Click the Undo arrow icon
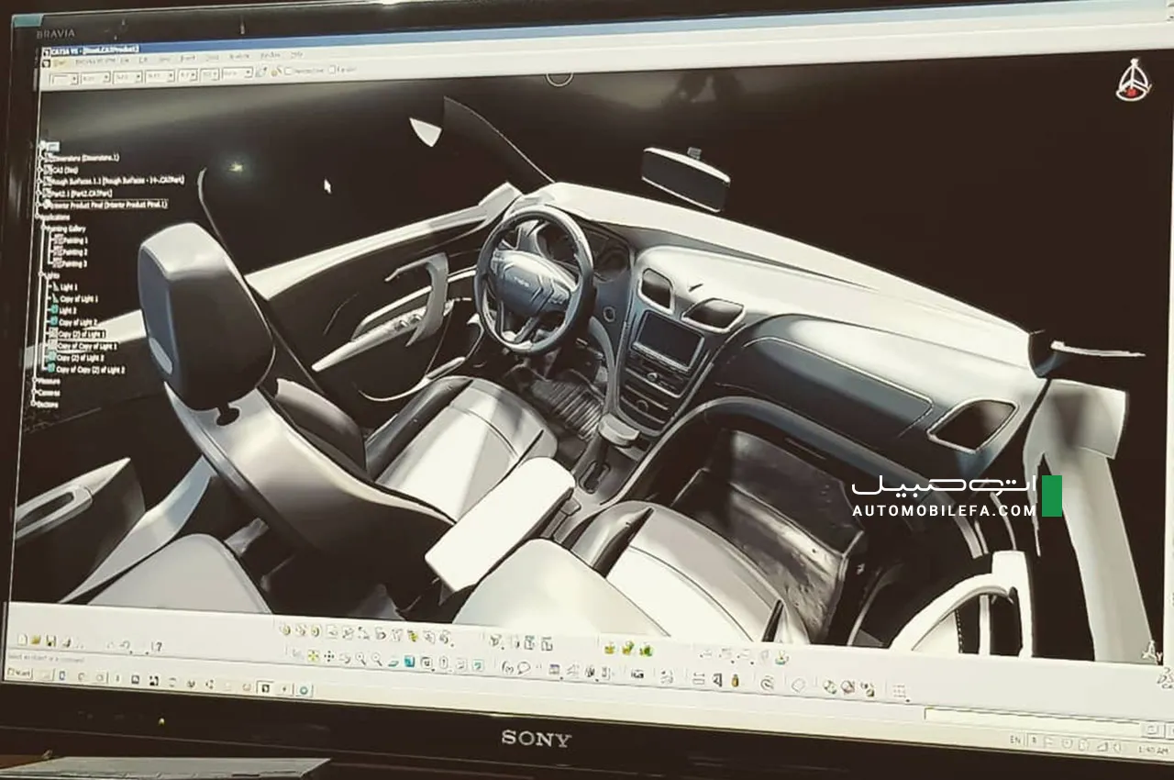The height and width of the screenshot is (780, 1174). click(x=124, y=645)
